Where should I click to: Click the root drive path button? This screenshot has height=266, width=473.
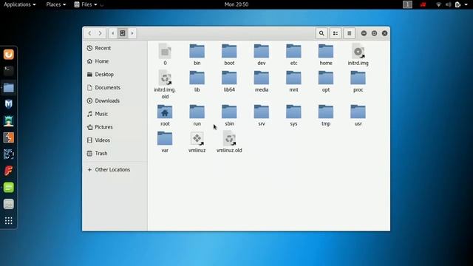click(123, 33)
